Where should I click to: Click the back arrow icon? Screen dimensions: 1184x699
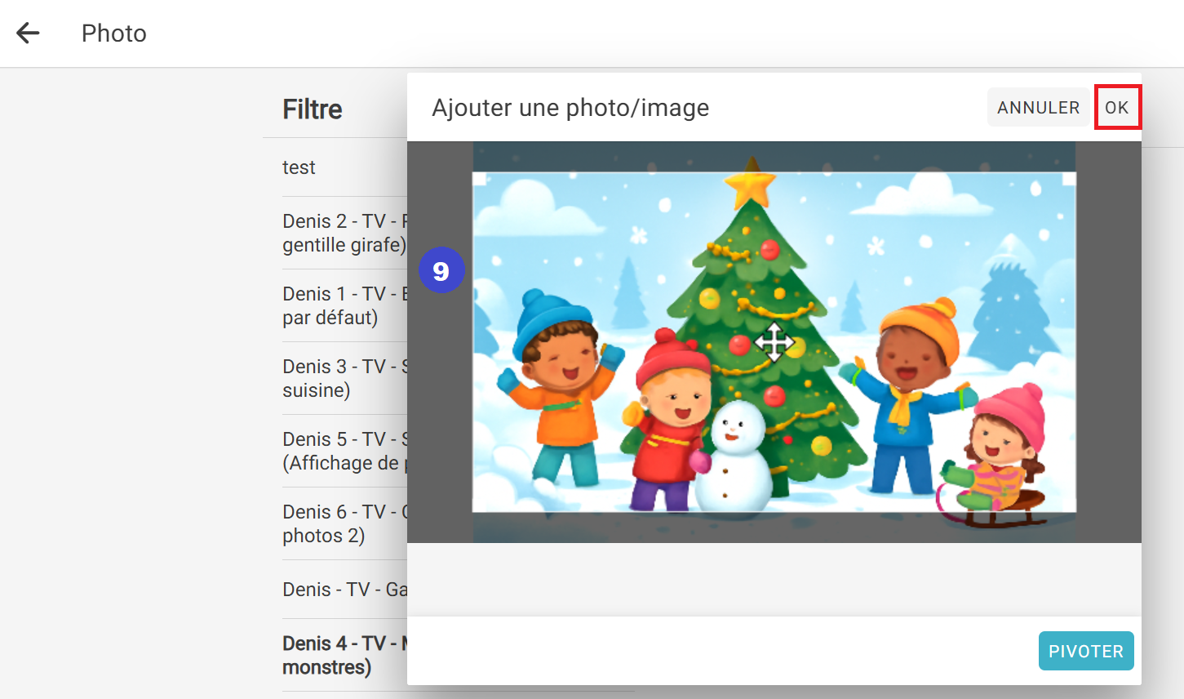click(29, 33)
